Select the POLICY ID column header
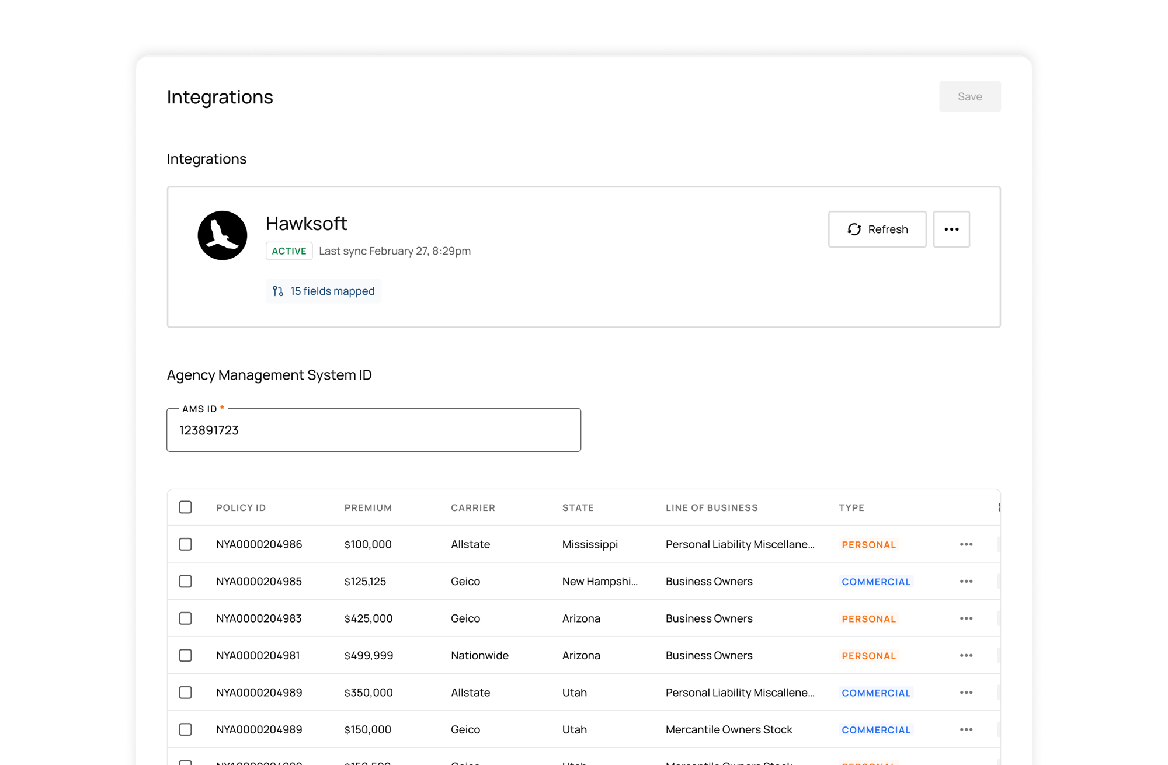 (241, 507)
